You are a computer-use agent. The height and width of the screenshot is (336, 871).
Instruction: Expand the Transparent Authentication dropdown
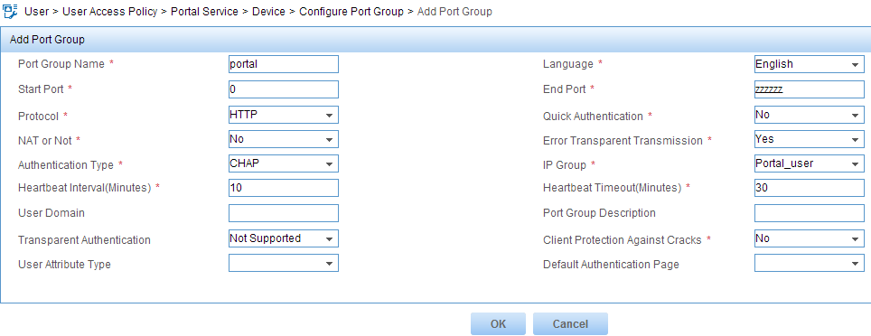click(284, 238)
